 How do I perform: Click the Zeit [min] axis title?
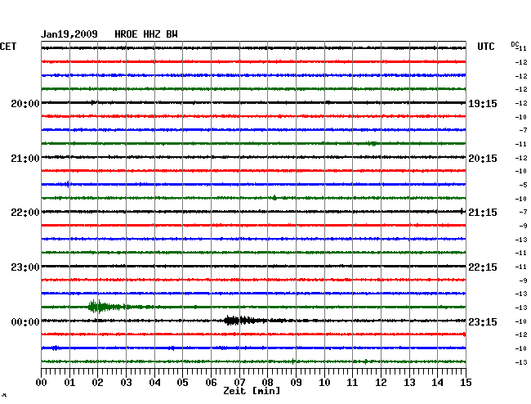(252, 391)
